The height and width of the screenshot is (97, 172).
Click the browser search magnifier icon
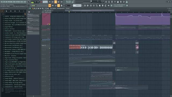coord(25,14)
